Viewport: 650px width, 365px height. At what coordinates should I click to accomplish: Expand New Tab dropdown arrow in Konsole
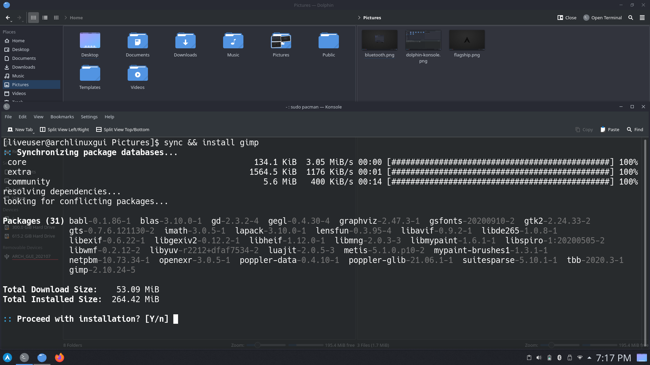point(34,133)
